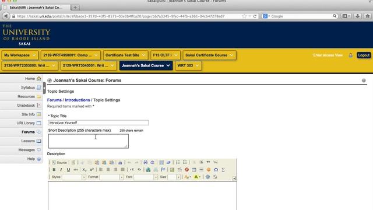Insert a bulleted list
Image resolution: width=373 pixels, height=210 pixels.
click(185, 162)
